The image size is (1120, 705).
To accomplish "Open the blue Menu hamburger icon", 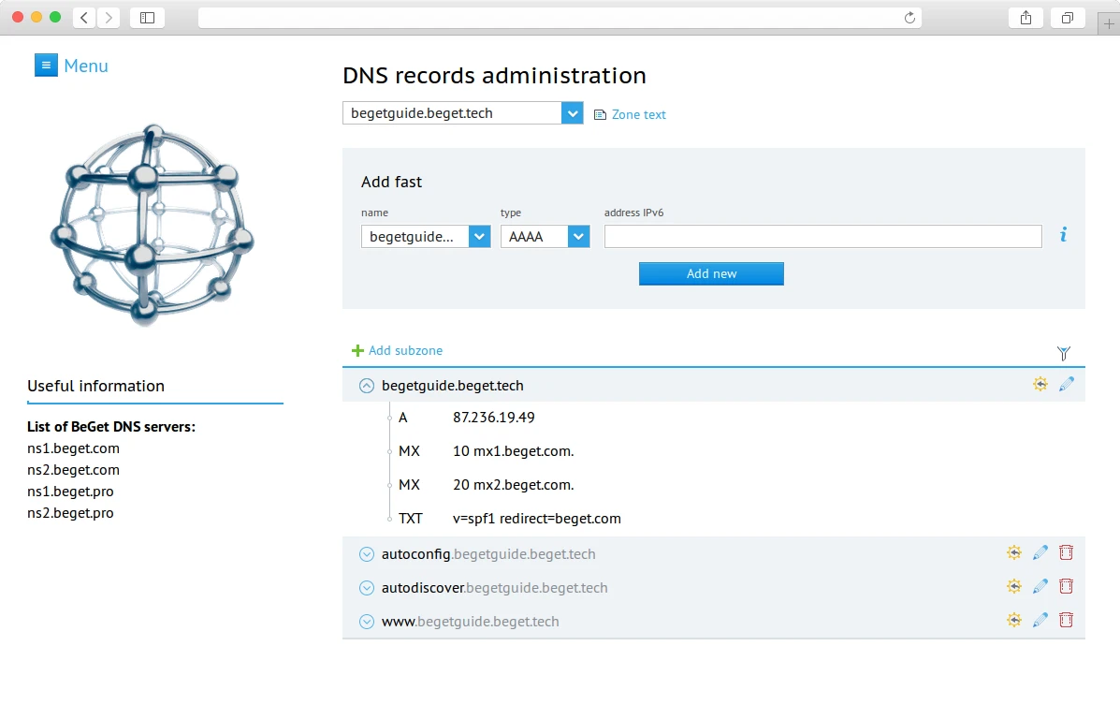I will click(46, 66).
